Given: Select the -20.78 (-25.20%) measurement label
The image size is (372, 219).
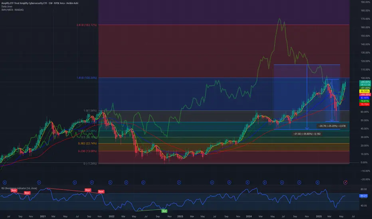Looking at the screenshot, I should 332,126.
